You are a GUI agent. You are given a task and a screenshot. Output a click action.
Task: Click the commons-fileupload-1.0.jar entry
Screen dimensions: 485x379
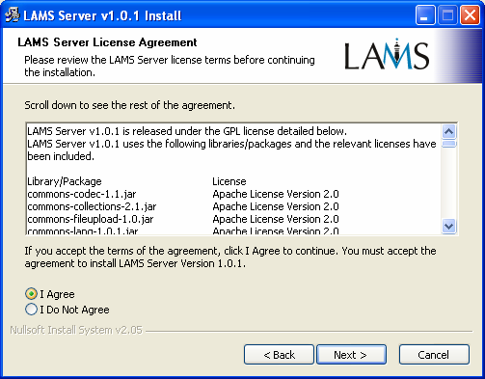(x=91, y=219)
